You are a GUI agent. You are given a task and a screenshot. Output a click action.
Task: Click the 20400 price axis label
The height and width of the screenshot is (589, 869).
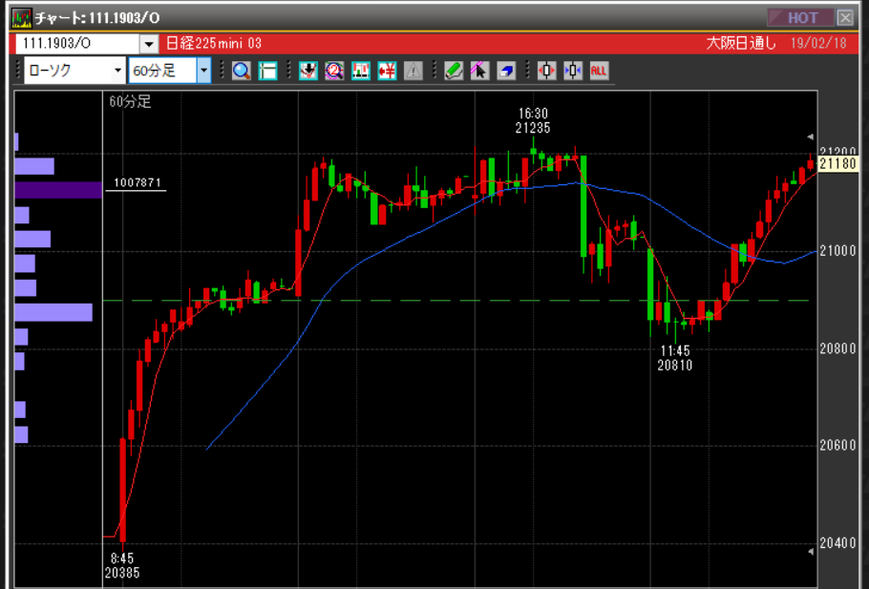[x=837, y=543]
